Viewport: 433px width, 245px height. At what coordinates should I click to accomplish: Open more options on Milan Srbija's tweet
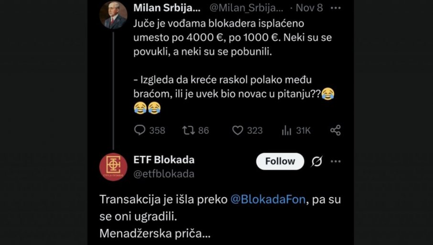pyautogui.click(x=336, y=8)
